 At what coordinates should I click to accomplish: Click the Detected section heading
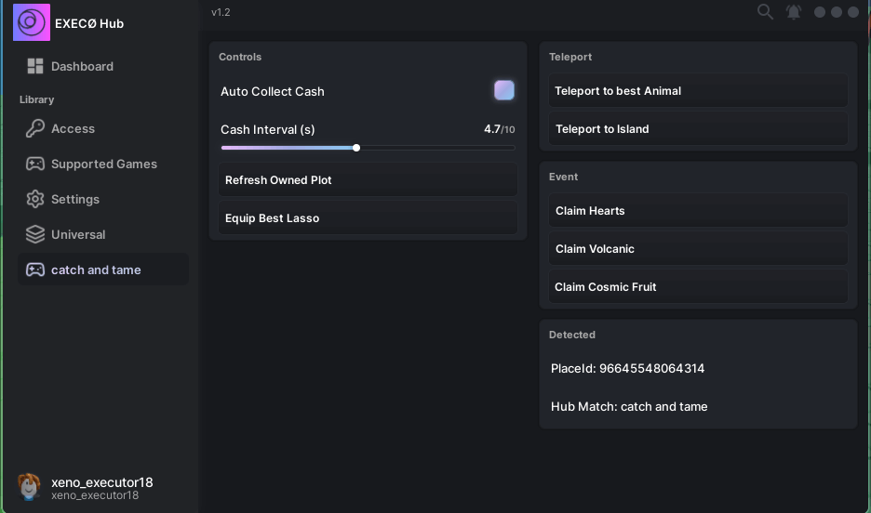pyautogui.click(x=571, y=335)
